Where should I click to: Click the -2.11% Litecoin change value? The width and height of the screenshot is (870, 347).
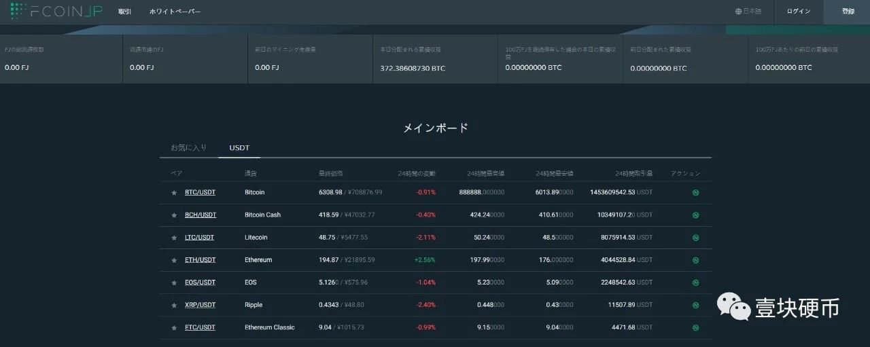coord(425,237)
